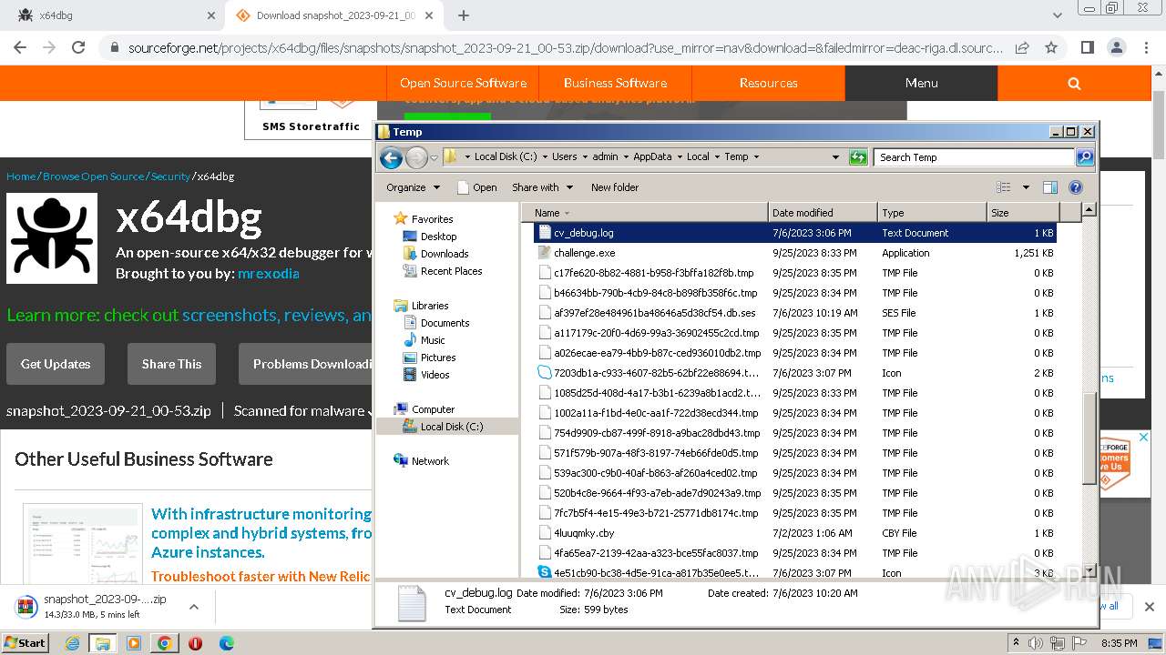This screenshot has height=655, width=1166.
Task: Click the Open toolbar button
Action: [476, 187]
